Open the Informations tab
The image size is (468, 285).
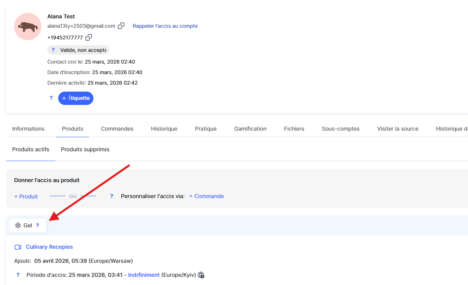29,129
